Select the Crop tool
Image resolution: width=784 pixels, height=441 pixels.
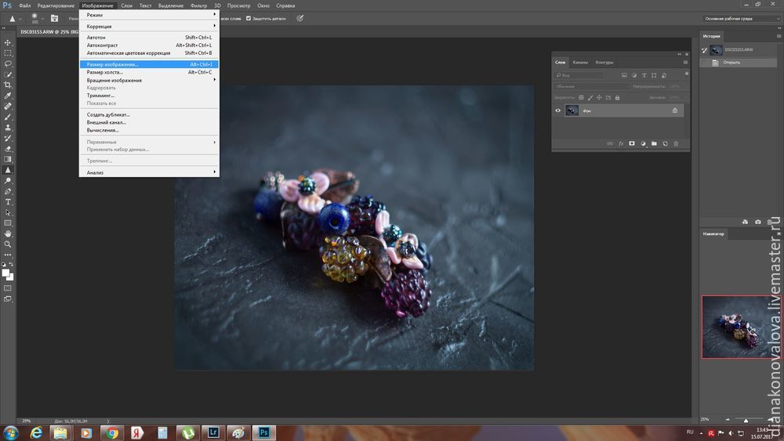8,85
